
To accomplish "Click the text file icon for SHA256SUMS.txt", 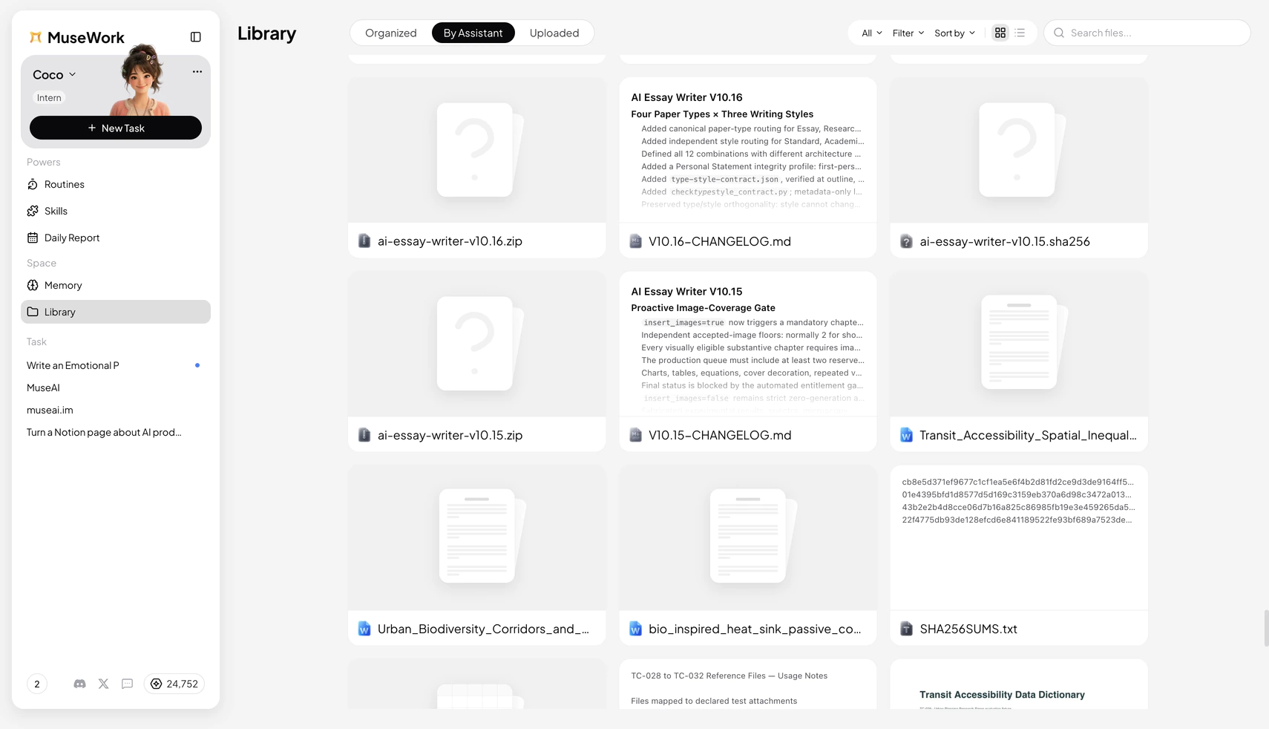I will pos(906,629).
